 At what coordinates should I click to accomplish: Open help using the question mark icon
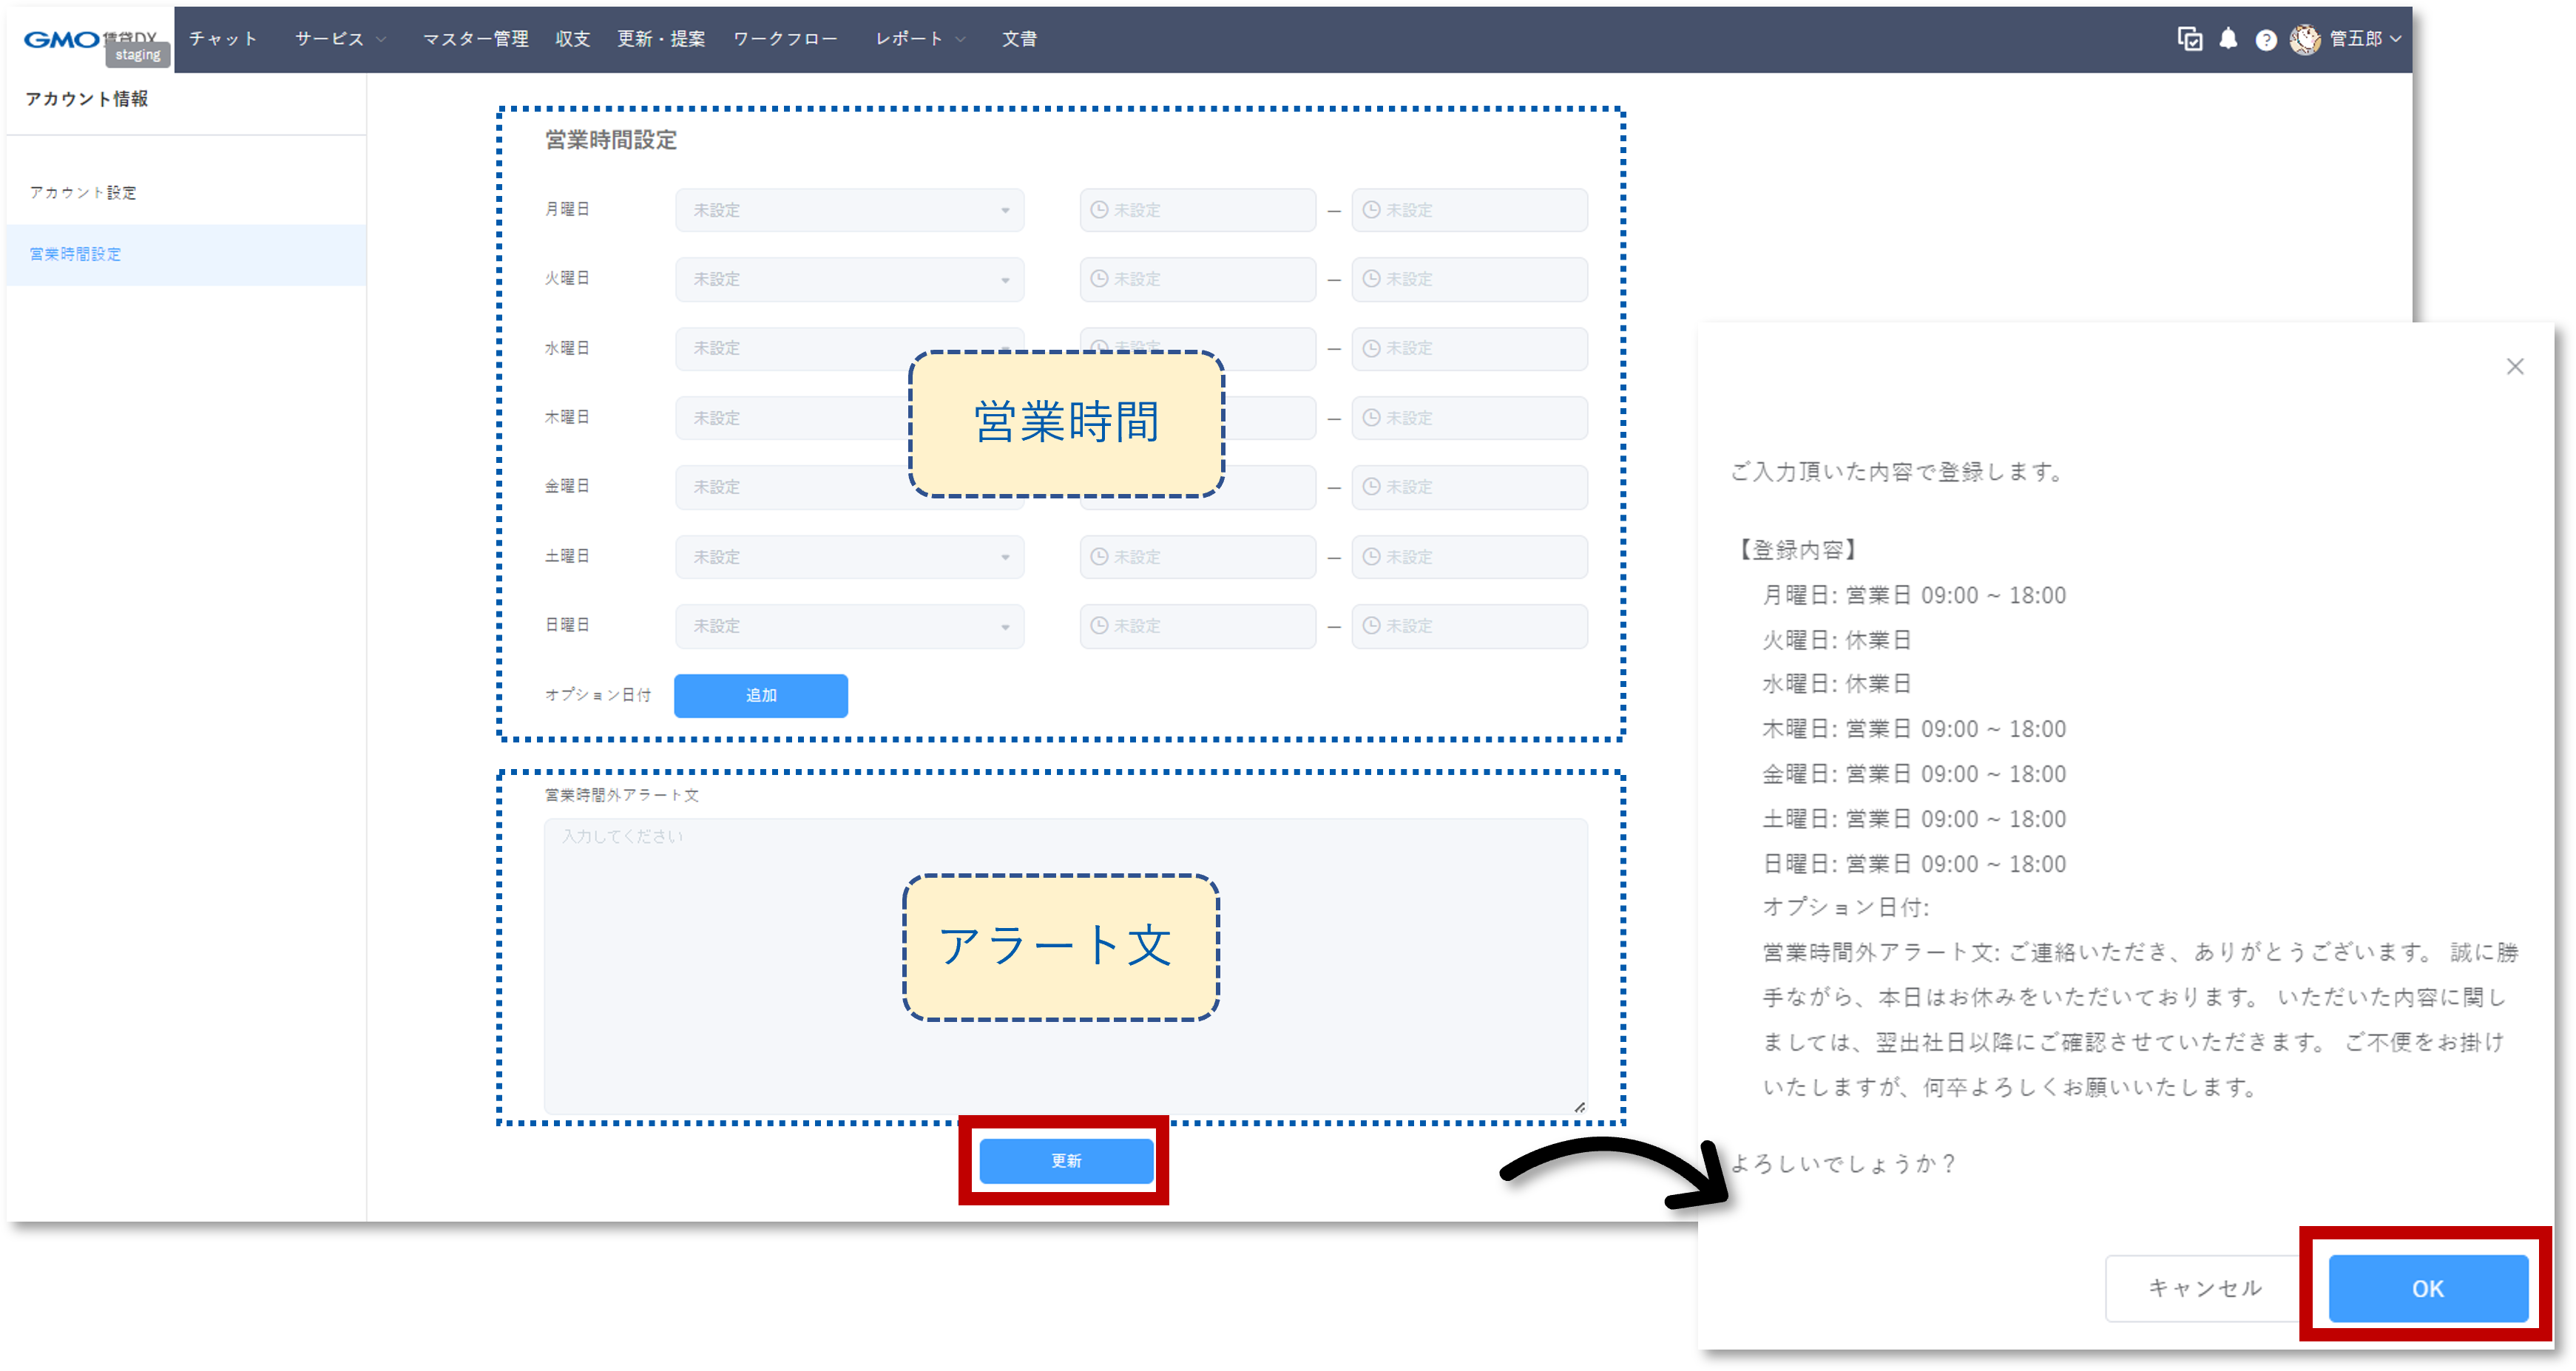(x=2266, y=39)
